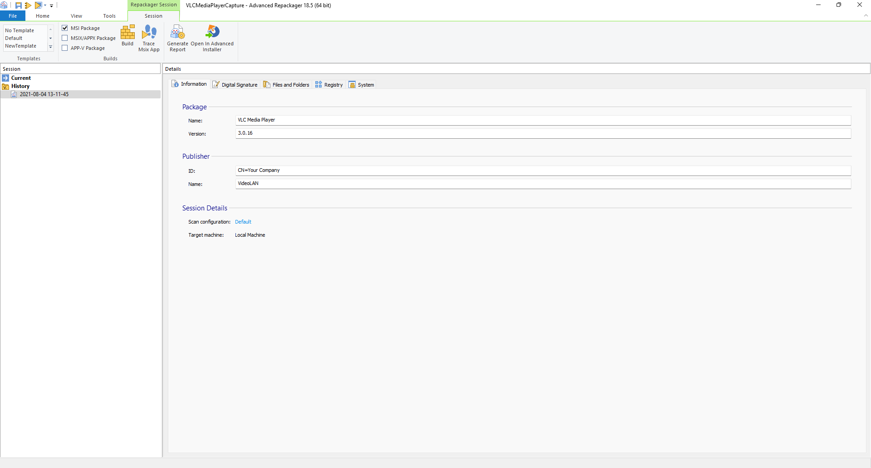Click the Information tab page icon
This screenshot has height=468, width=871.
[175, 84]
